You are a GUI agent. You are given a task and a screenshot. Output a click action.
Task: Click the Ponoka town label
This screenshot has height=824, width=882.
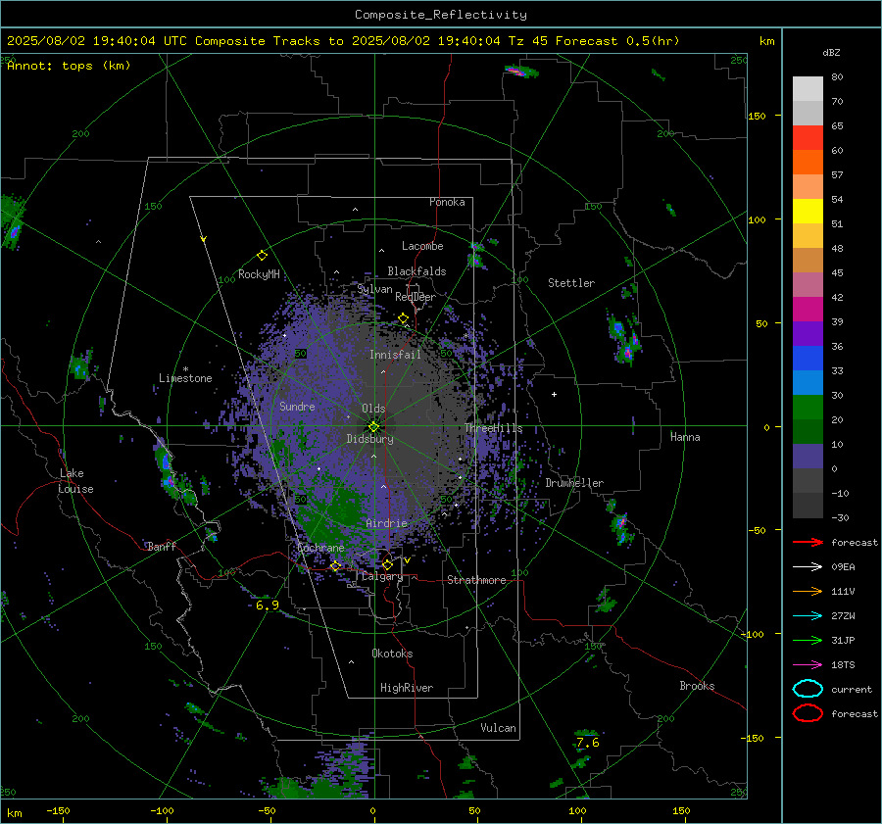[x=447, y=202]
